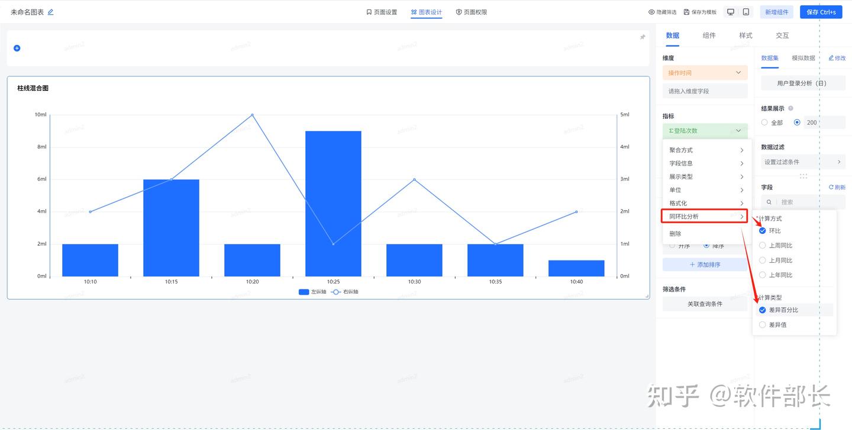Screen dimensions: 852x430
Task: Open the 登陆次数 metric dropdown arrow
Action: pyautogui.click(x=738, y=131)
